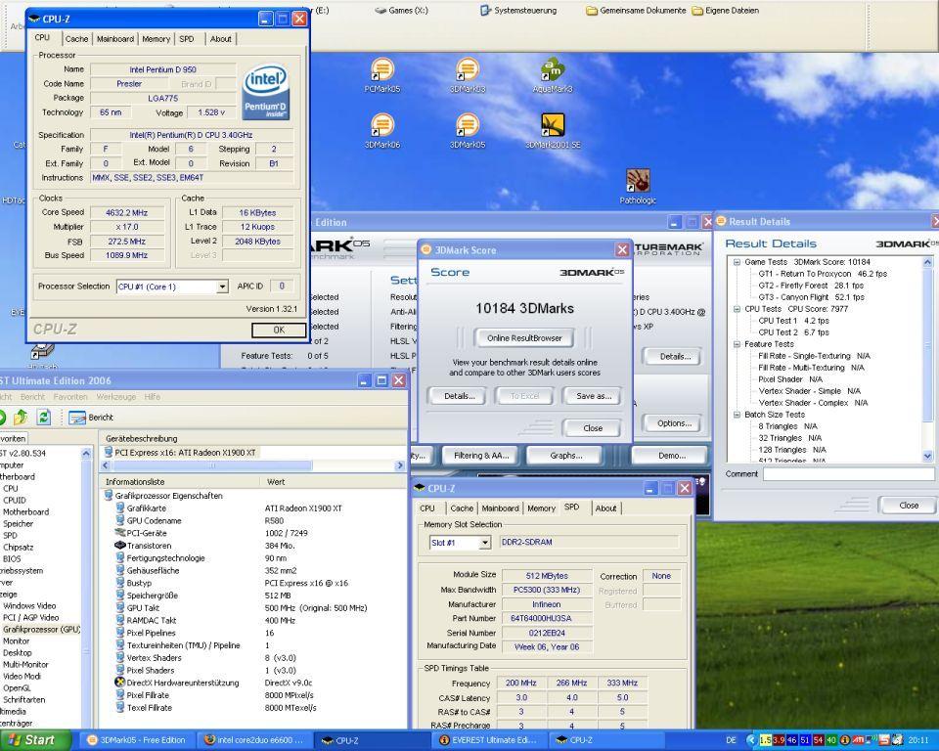
Task: Switch to the Mainboard tab in the top CPU-Z window
Action: point(115,39)
